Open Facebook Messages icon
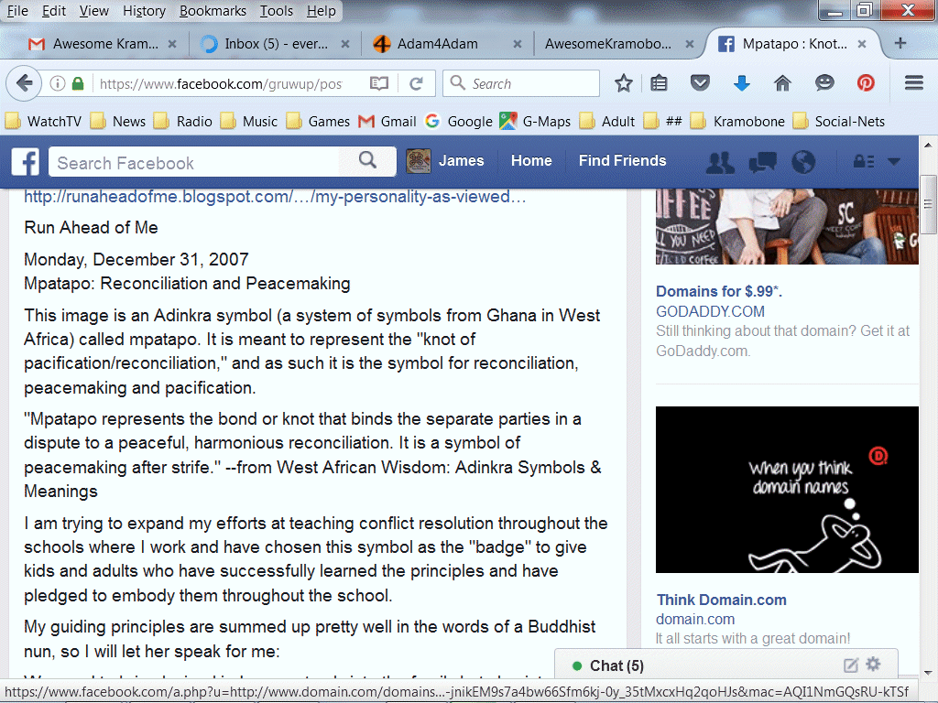This screenshot has width=938, height=703. click(762, 162)
